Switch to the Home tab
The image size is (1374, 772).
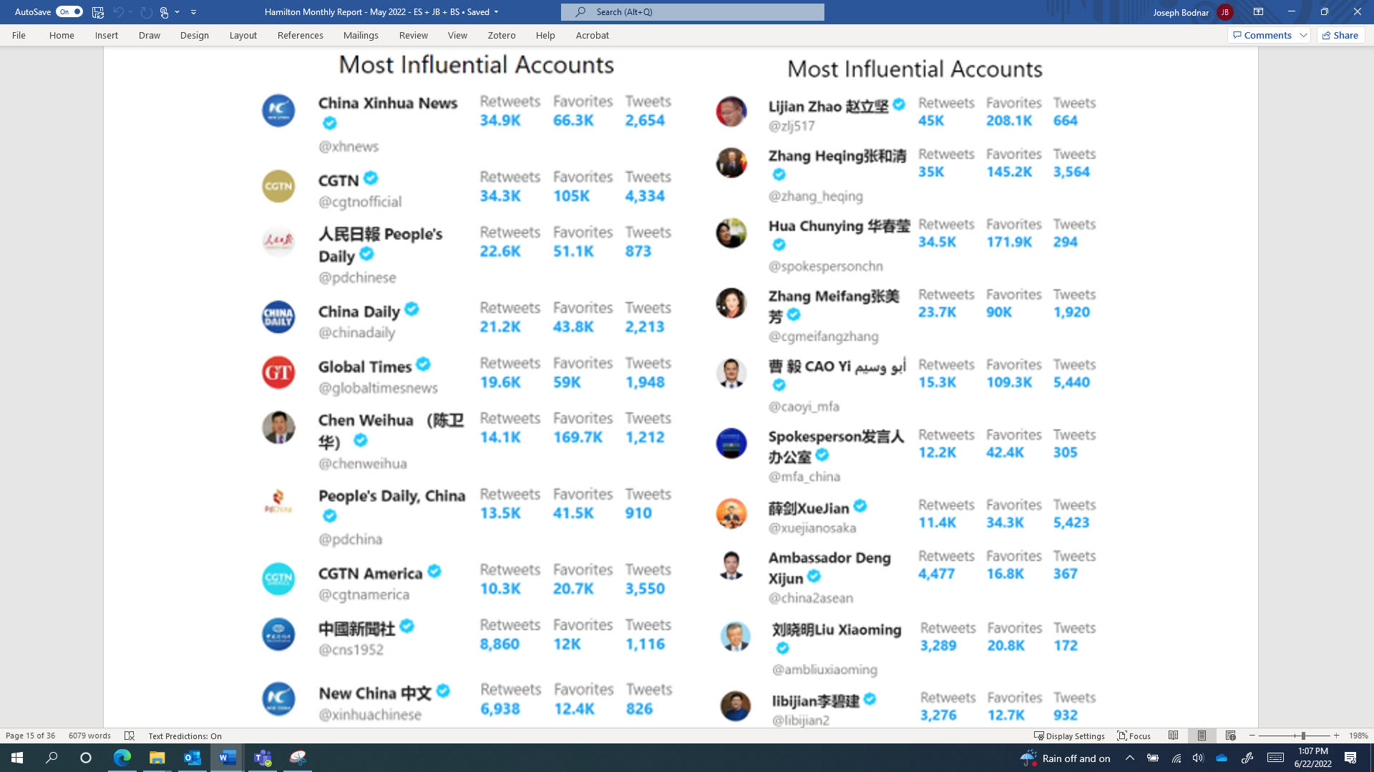[x=62, y=35]
